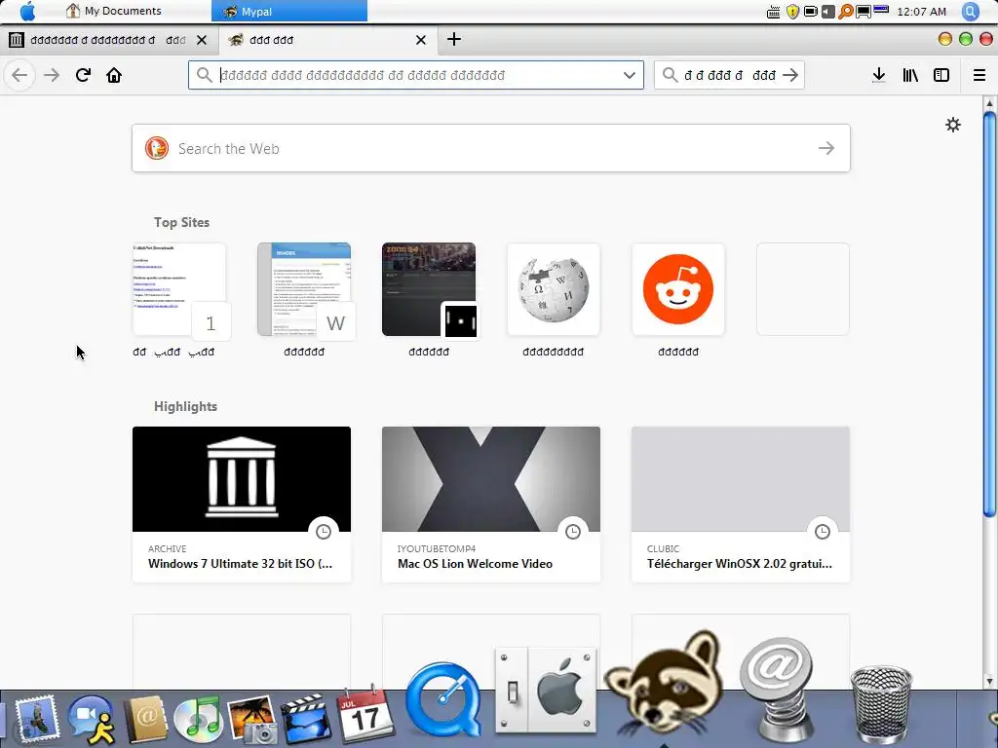This screenshot has width=998, height=748.
Task: Click the Mac OS X logo thumbnail
Action: 491,479
